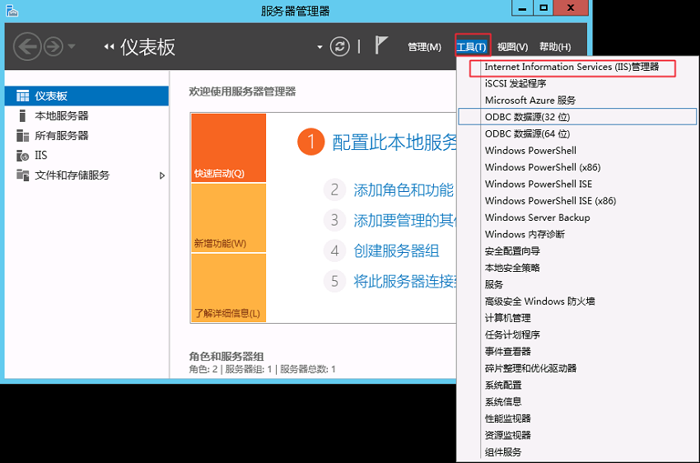Open the 管理(M) menu
This screenshot has height=463, width=700.
tap(424, 47)
